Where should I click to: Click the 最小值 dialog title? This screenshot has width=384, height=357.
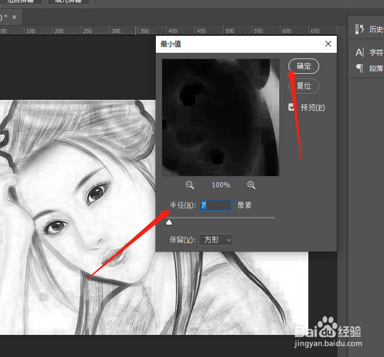[171, 44]
